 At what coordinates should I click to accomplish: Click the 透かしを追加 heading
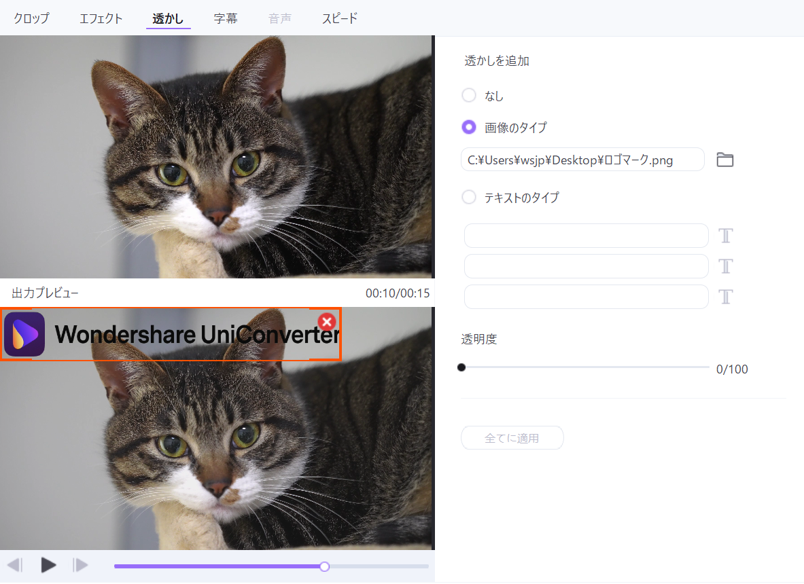496,61
